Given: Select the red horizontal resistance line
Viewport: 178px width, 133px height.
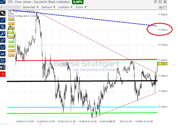Looking at the screenshot, I should click(x=86, y=60).
